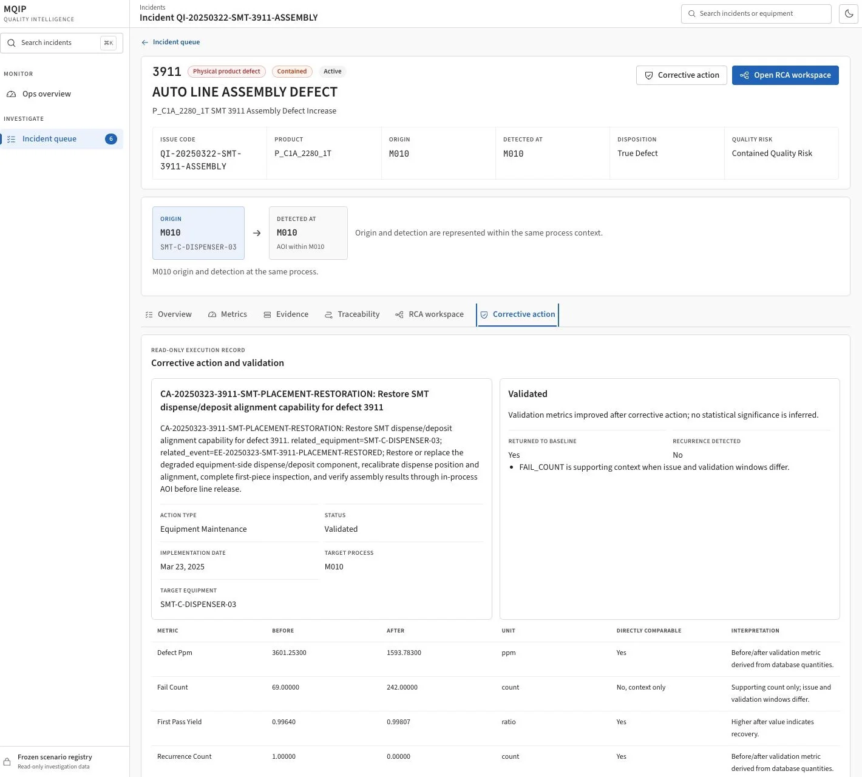Click the Corrective action button at top
862x777 pixels.
click(681, 75)
